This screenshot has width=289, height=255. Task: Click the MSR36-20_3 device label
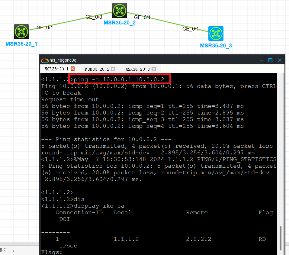click(216, 46)
